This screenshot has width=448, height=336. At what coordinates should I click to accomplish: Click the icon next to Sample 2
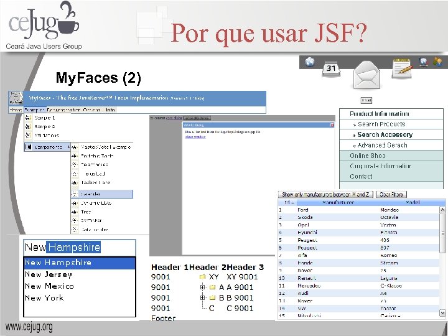[x=28, y=126]
